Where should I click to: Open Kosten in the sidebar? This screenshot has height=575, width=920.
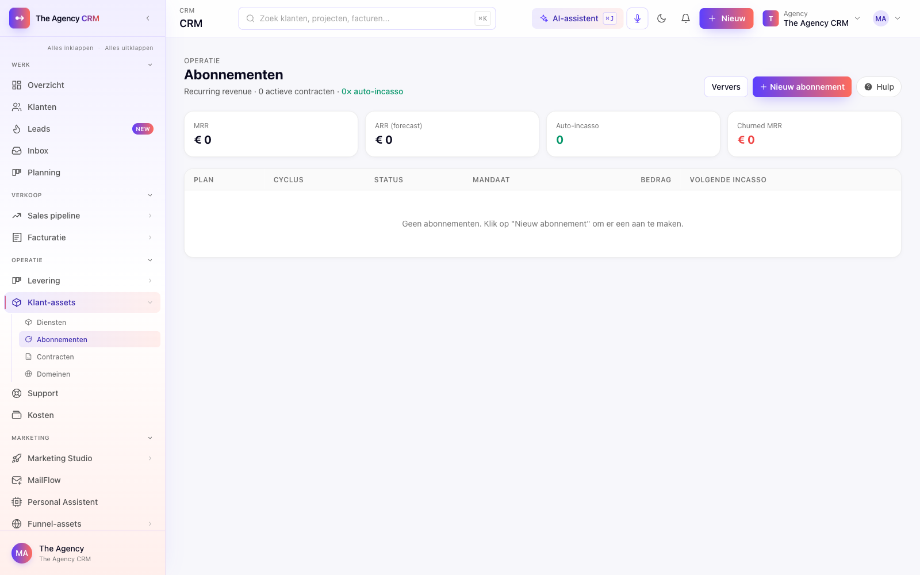click(x=82, y=415)
